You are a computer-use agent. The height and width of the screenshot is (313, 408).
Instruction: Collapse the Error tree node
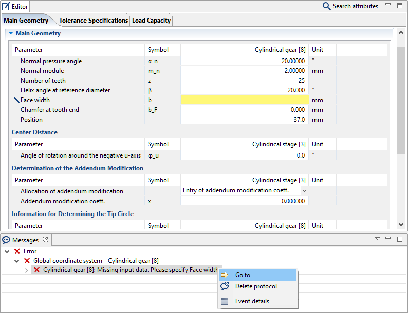[7, 251]
